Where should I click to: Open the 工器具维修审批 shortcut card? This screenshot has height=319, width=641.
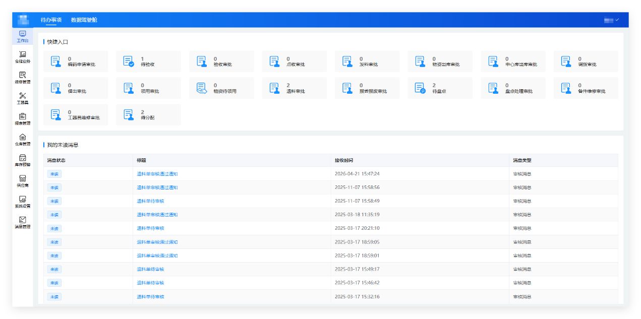pyautogui.click(x=76, y=115)
